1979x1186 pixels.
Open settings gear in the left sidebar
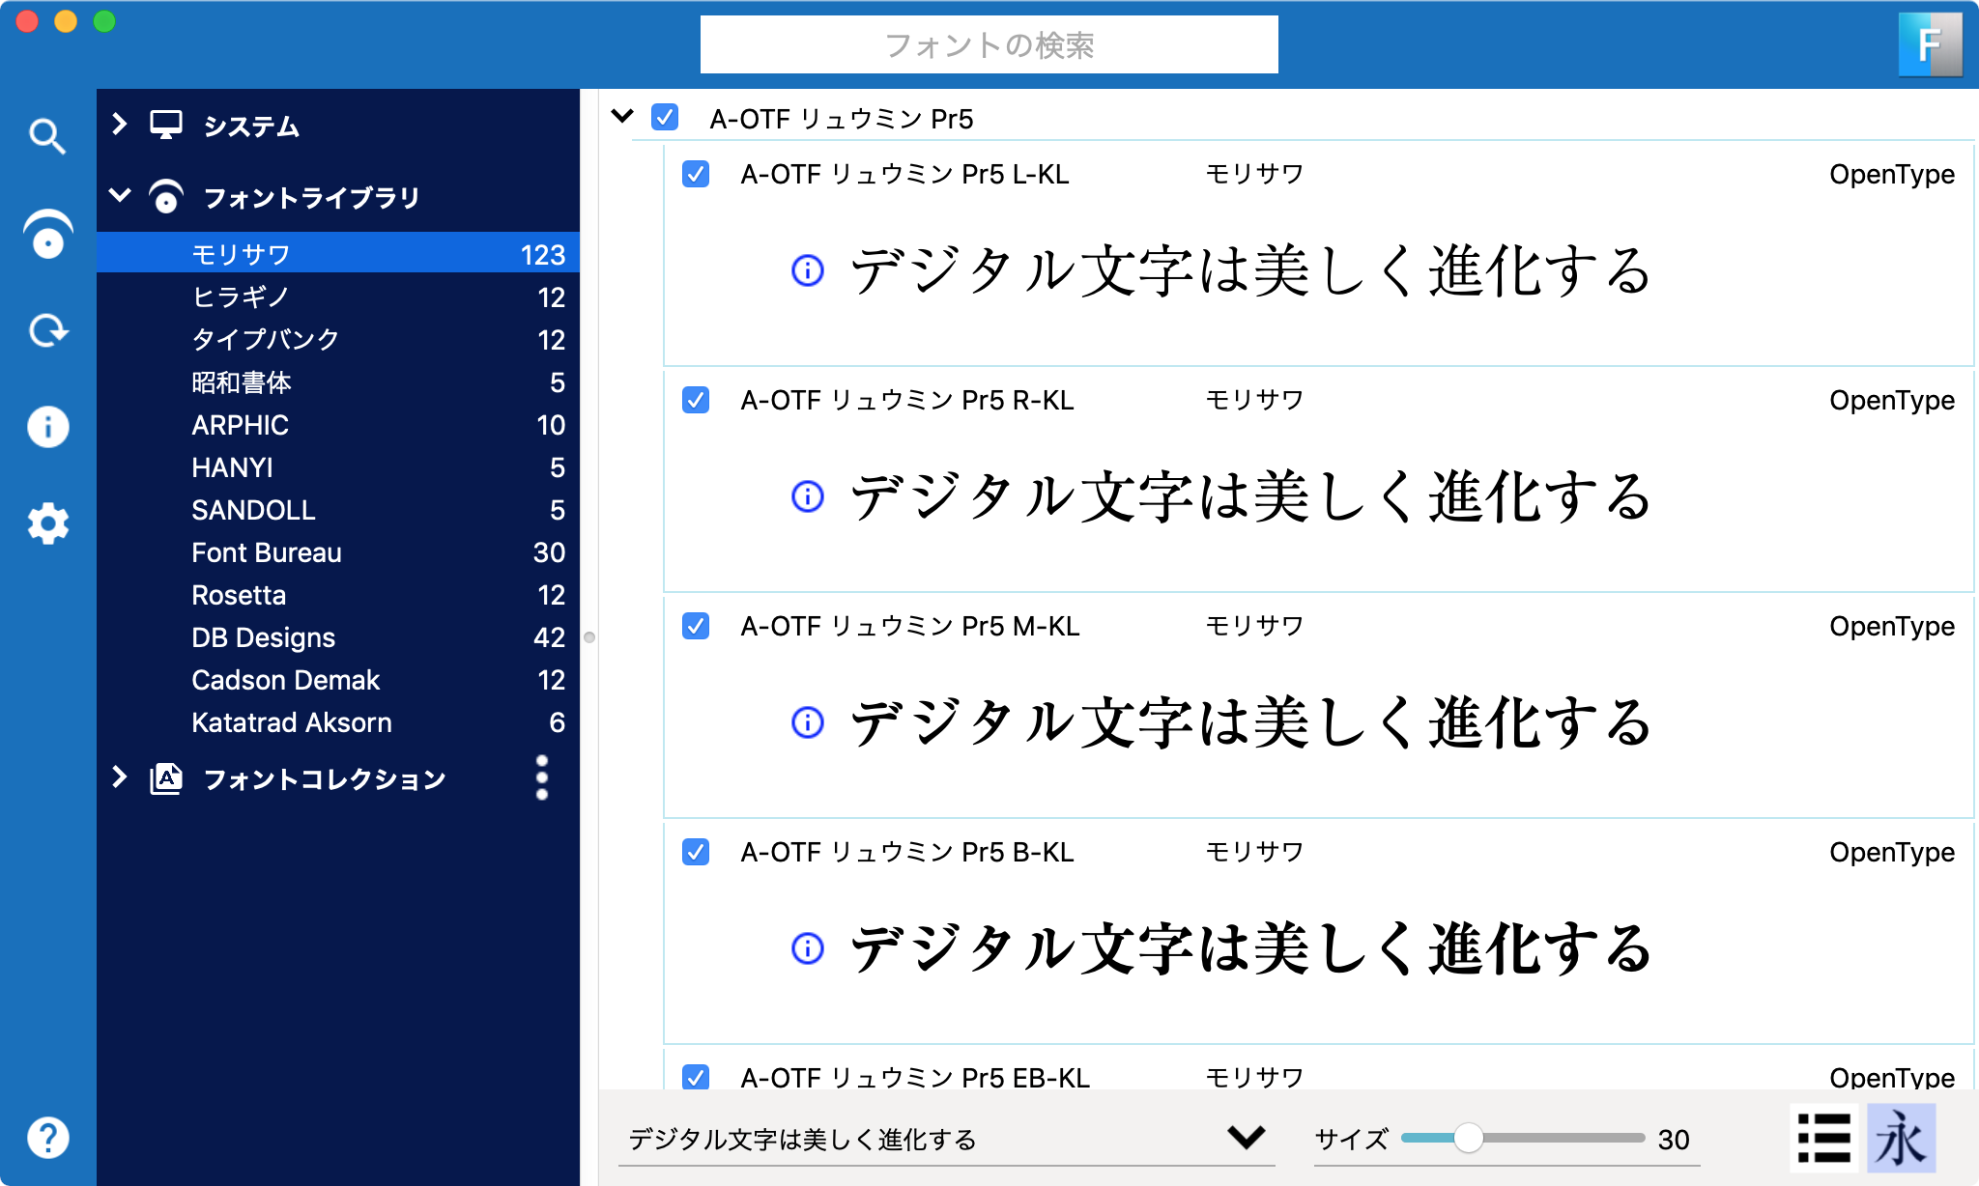click(47, 523)
